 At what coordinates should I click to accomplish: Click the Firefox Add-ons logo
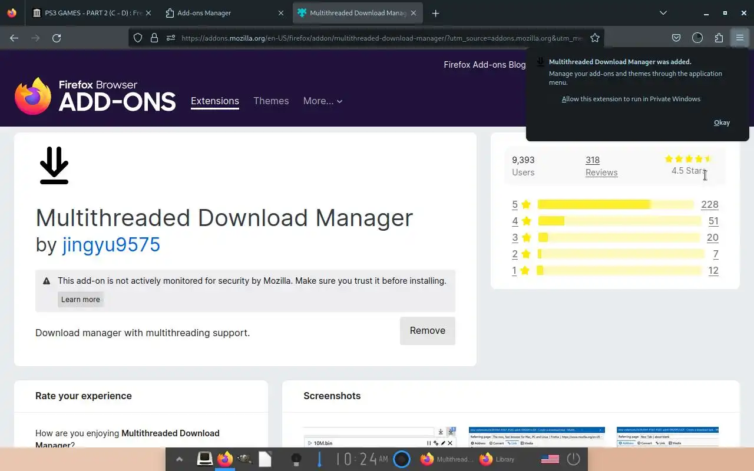(95, 96)
